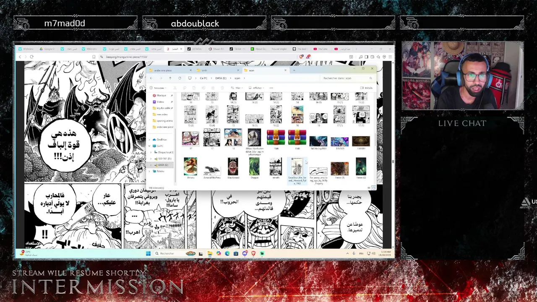Image resolution: width=537 pixels, height=302 pixels.
Task: Open the Afficher view dropdown
Action: (255, 88)
